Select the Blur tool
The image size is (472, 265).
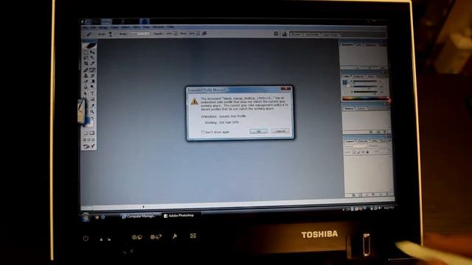[x=86, y=87]
